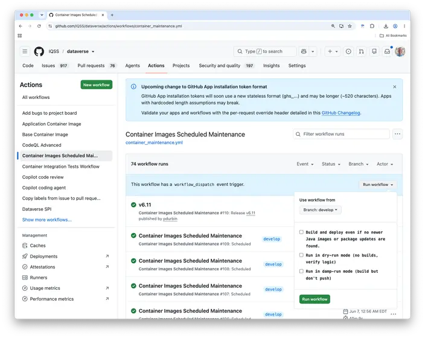Click the green New workflow button

[96, 85]
